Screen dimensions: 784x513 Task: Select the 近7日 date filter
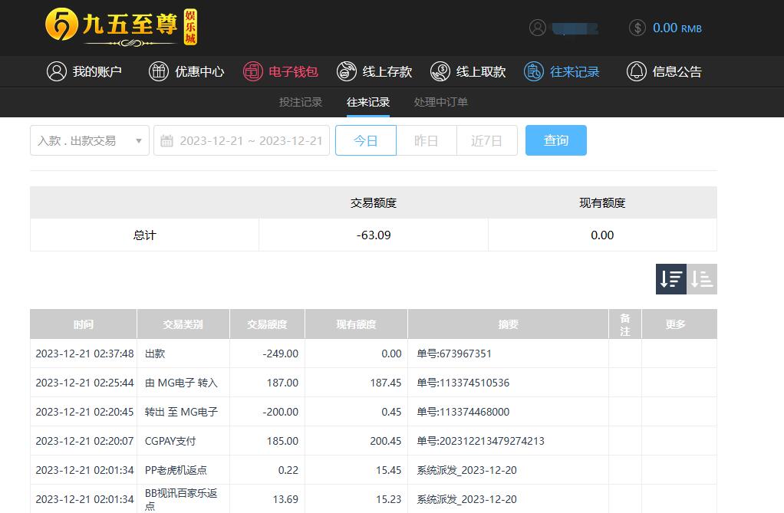(486, 140)
